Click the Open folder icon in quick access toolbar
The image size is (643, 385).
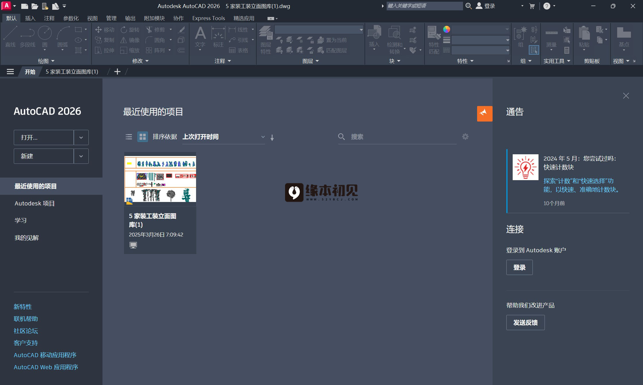click(x=35, y=6)
